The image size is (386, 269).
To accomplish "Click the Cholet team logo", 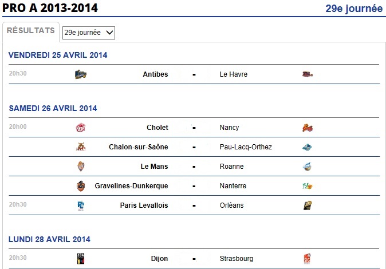I will pos(81,128).
